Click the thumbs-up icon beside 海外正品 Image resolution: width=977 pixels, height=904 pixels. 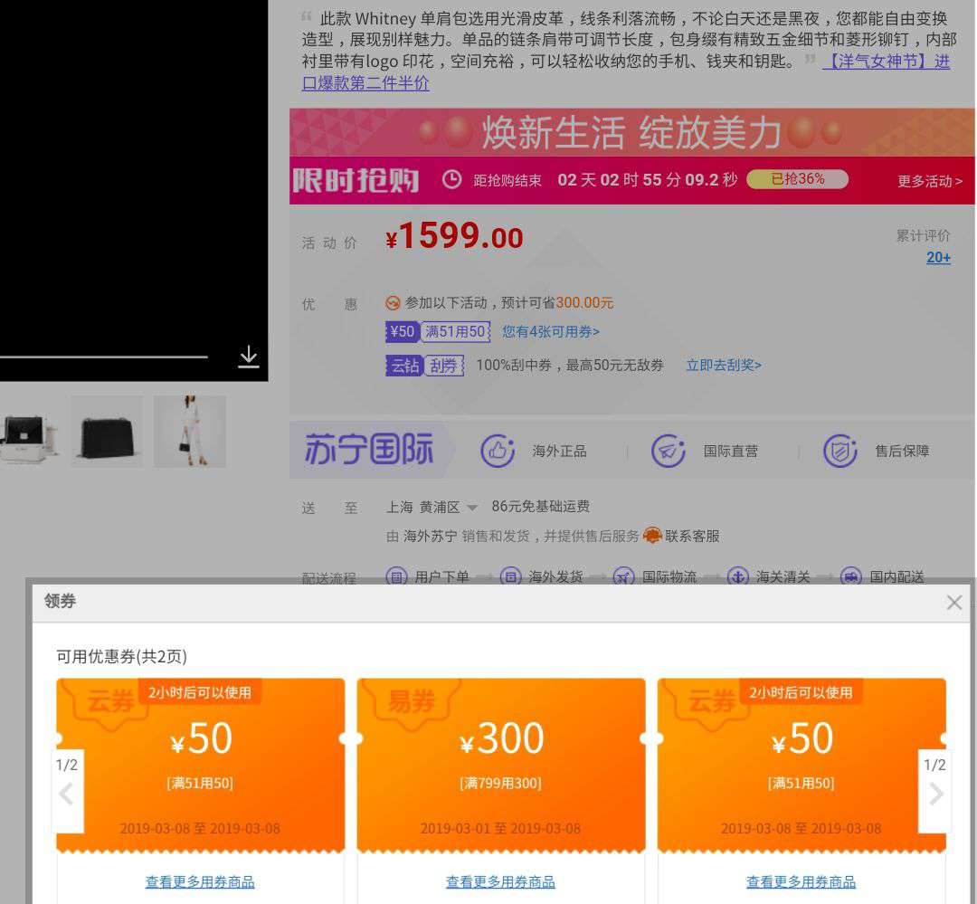tap(498, 450)
